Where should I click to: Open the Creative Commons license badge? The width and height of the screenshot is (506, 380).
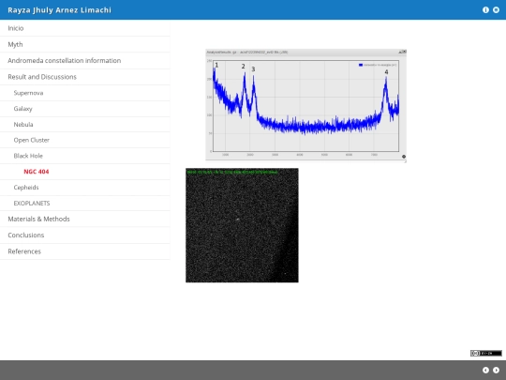click(x=486, y=353)
